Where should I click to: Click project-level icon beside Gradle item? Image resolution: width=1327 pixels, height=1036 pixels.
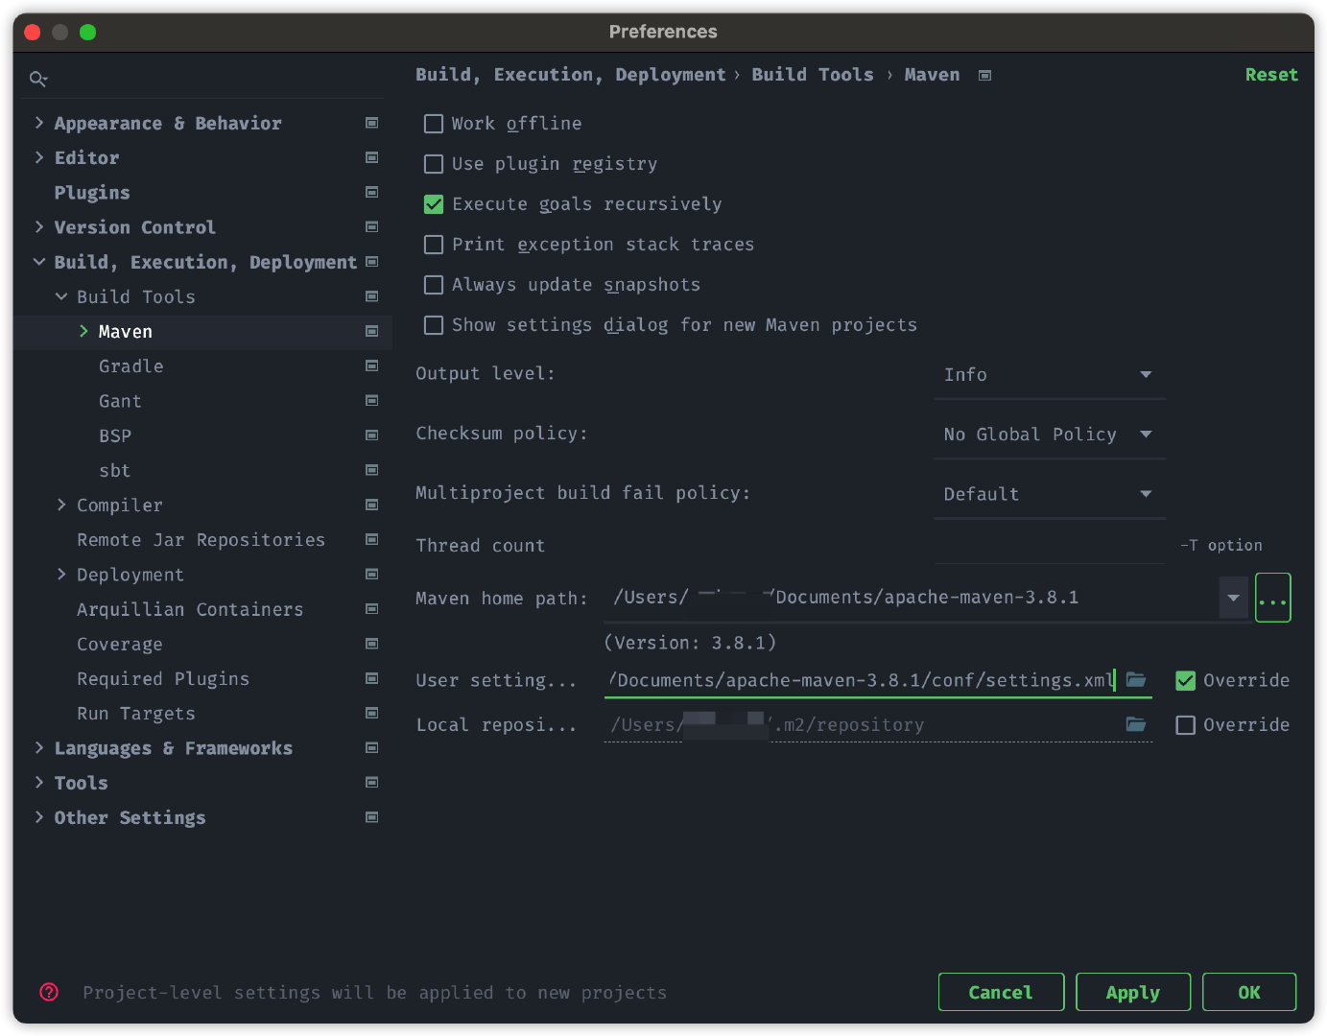pos(371,365)
